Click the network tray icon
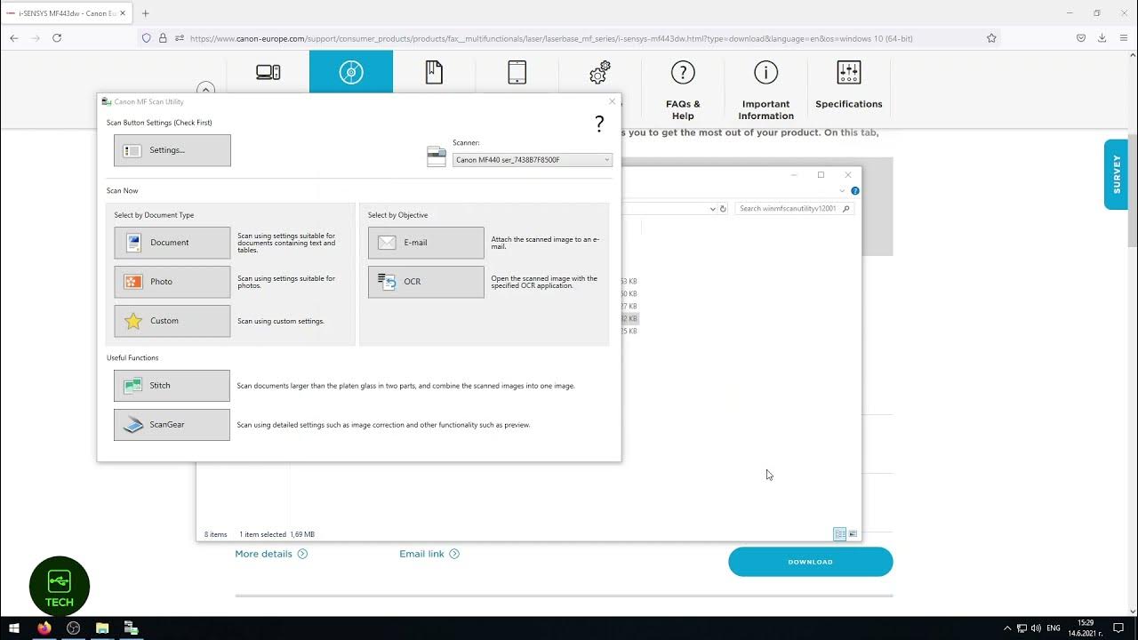This screenshot has width=1138, height=640. [x=1022, y=628]
